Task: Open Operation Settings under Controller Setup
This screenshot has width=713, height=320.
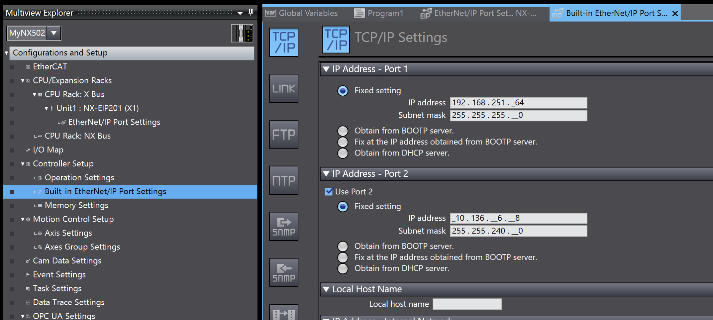Action: [79, 178]
